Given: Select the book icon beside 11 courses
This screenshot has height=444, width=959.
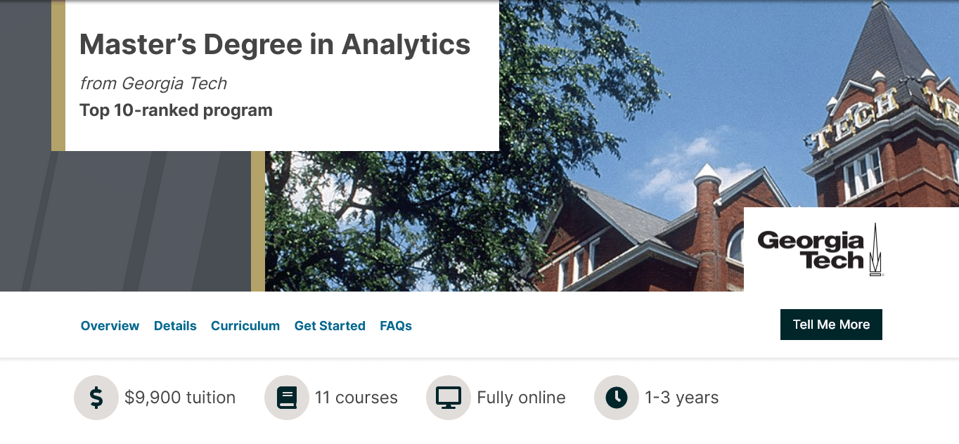Looking at the screenshot, I should point(287,397).
